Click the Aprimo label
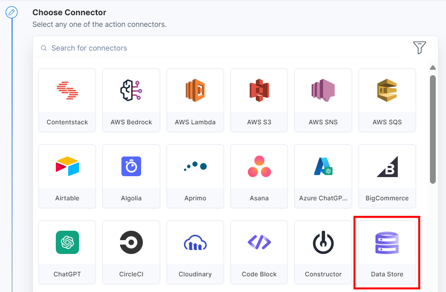446x292 pixels. tap(195, 198)
